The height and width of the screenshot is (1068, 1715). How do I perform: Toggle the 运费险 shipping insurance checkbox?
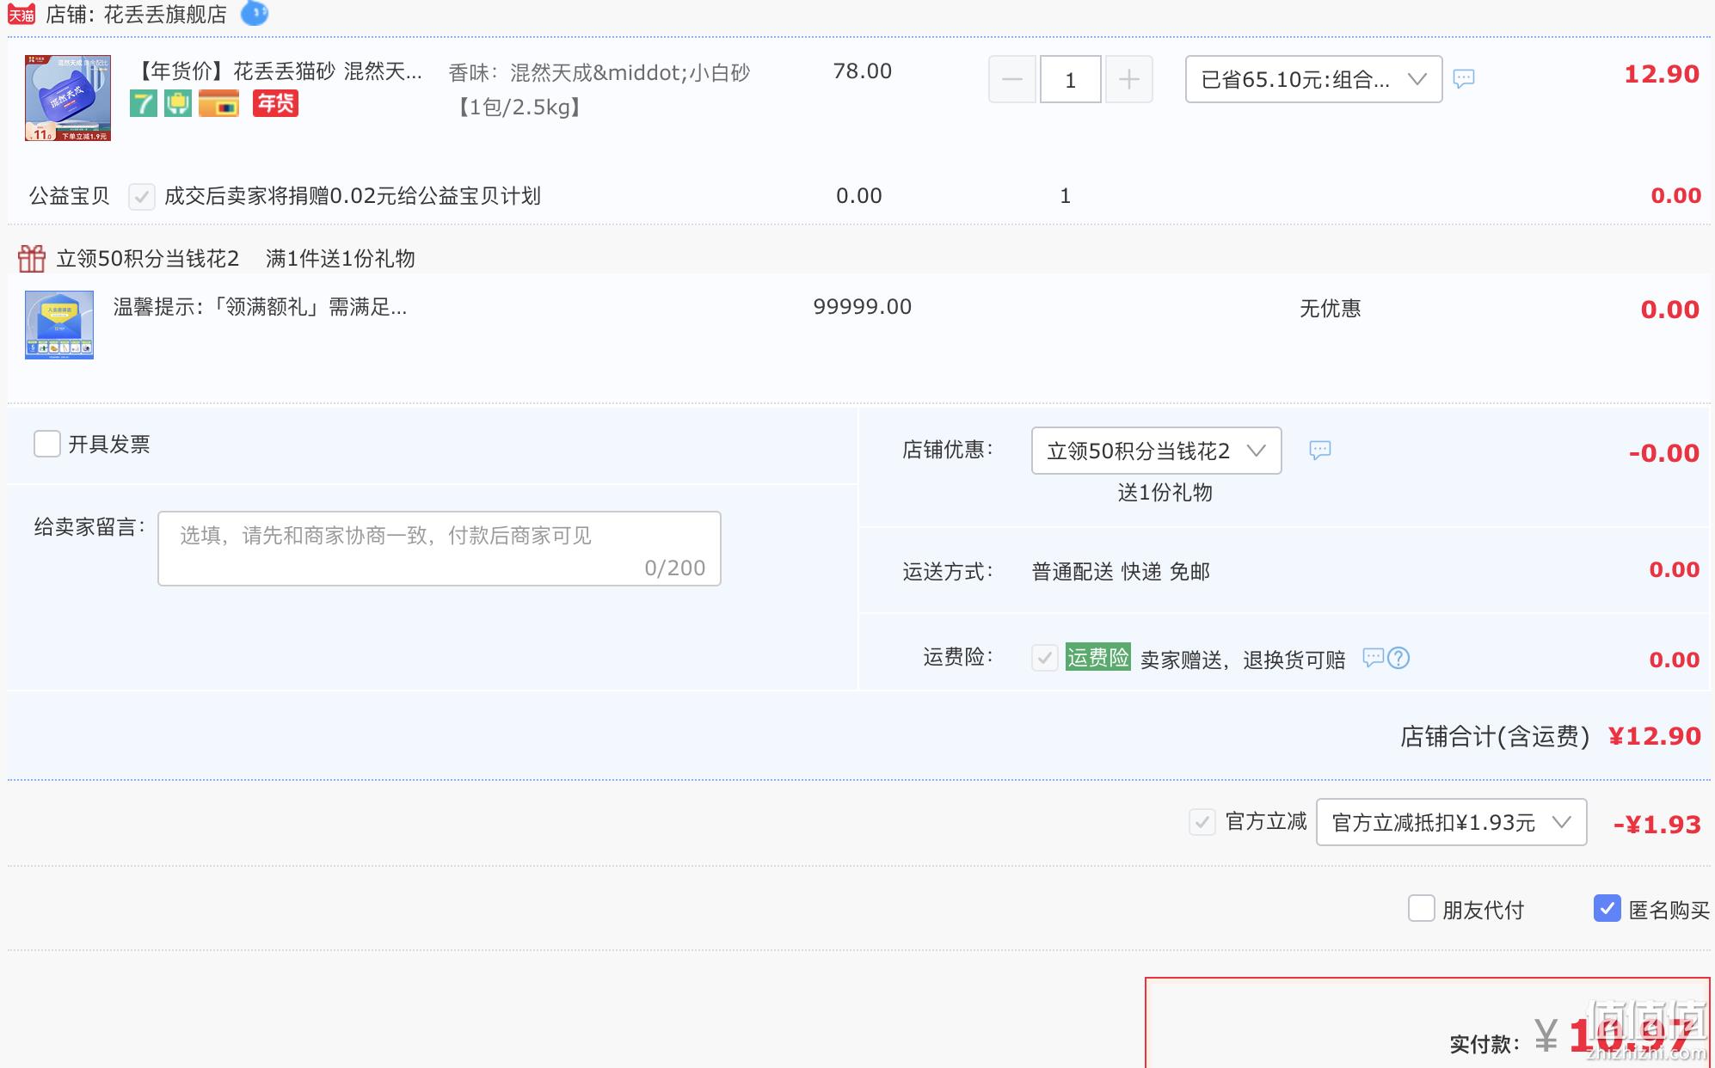[x=1045, y=659]
